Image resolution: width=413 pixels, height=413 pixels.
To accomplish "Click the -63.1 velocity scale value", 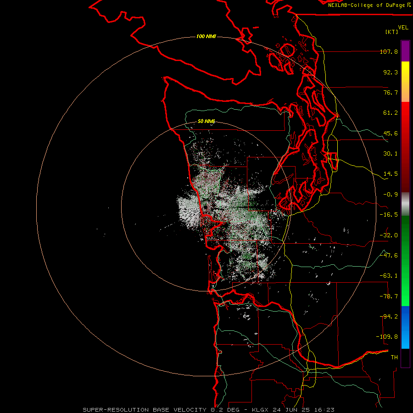I will [x=389, y=276].
